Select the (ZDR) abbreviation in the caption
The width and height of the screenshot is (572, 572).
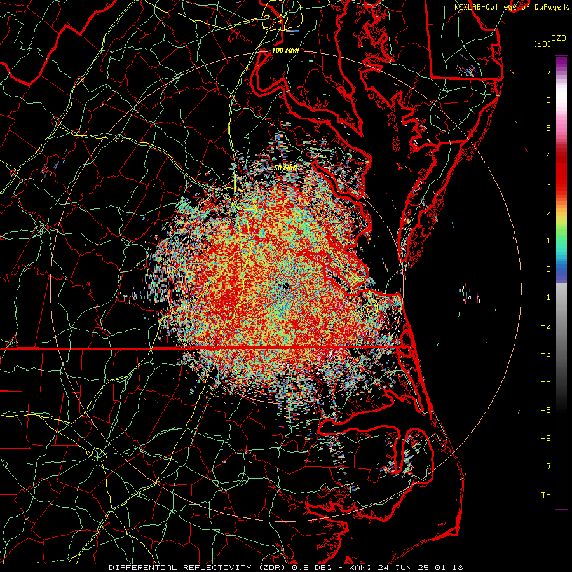click(271, 568)
